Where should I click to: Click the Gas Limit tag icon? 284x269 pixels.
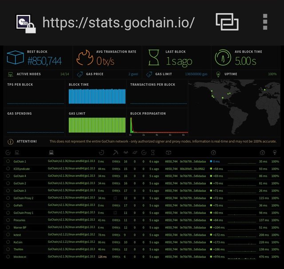(x=149, y=74)
